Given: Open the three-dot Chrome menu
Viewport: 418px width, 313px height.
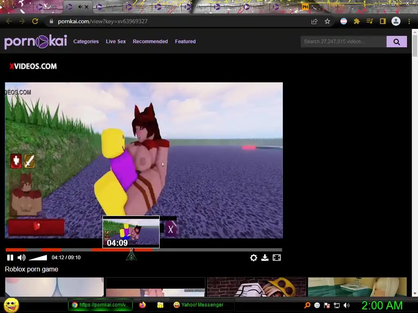Looking at the screenshot, I should tap(409, 21).
